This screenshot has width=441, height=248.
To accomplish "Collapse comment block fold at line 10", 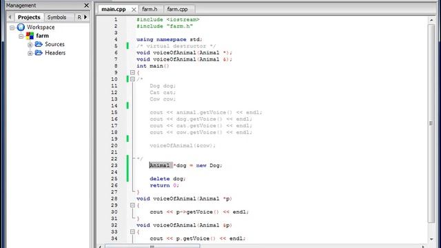I will [x=132, y=79].
